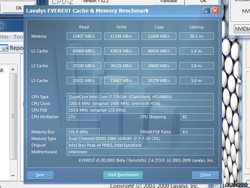
Task: Select Memory Write value 11358 MB/s
Action: click(x=121, y=36)
